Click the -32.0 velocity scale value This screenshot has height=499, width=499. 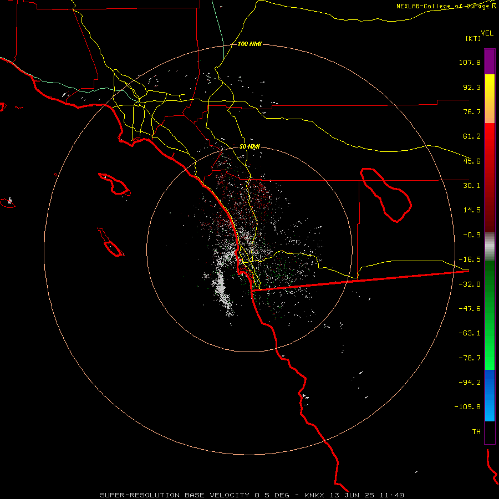[470, 284]
